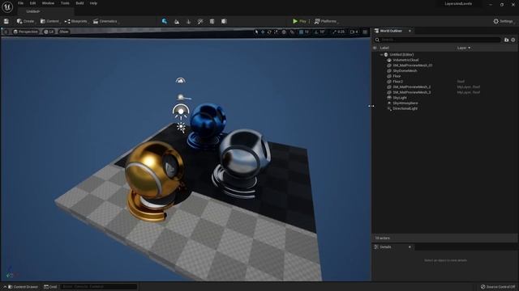519x291 pixels.
Task: Choose the Rotate gizmo tool
Action: pyautogui.click(x=269, y=32)
